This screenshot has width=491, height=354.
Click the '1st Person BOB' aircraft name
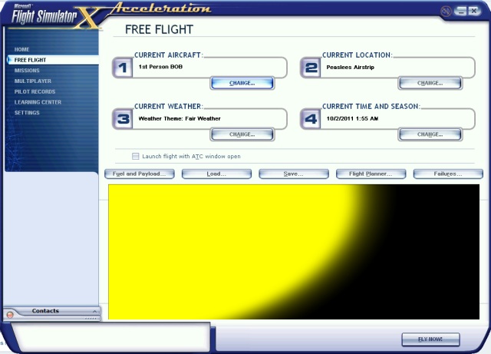160,67
